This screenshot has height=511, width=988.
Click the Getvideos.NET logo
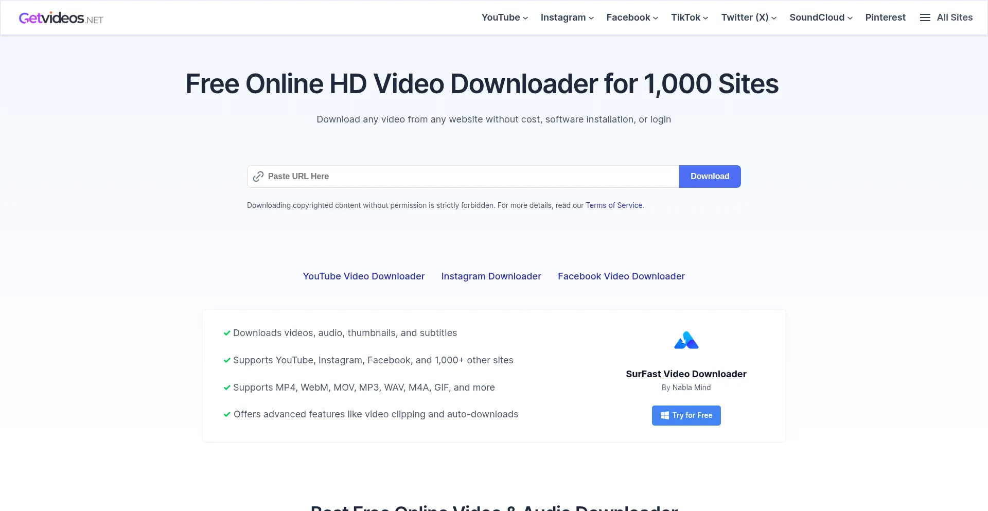61,19
